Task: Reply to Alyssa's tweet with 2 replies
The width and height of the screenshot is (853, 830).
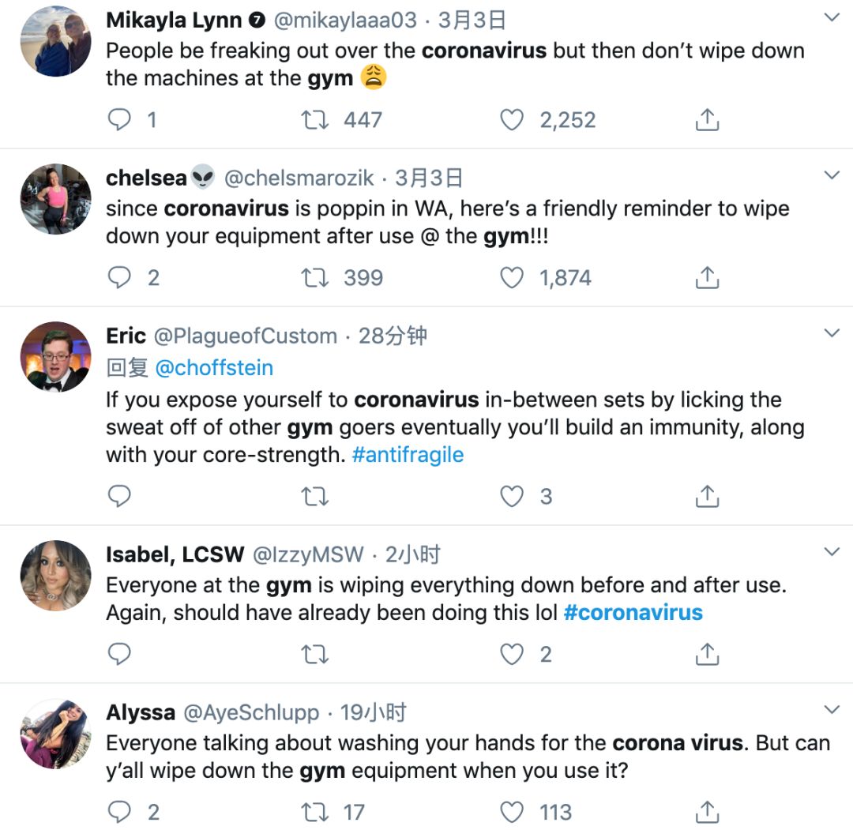Action: (119, 812)
